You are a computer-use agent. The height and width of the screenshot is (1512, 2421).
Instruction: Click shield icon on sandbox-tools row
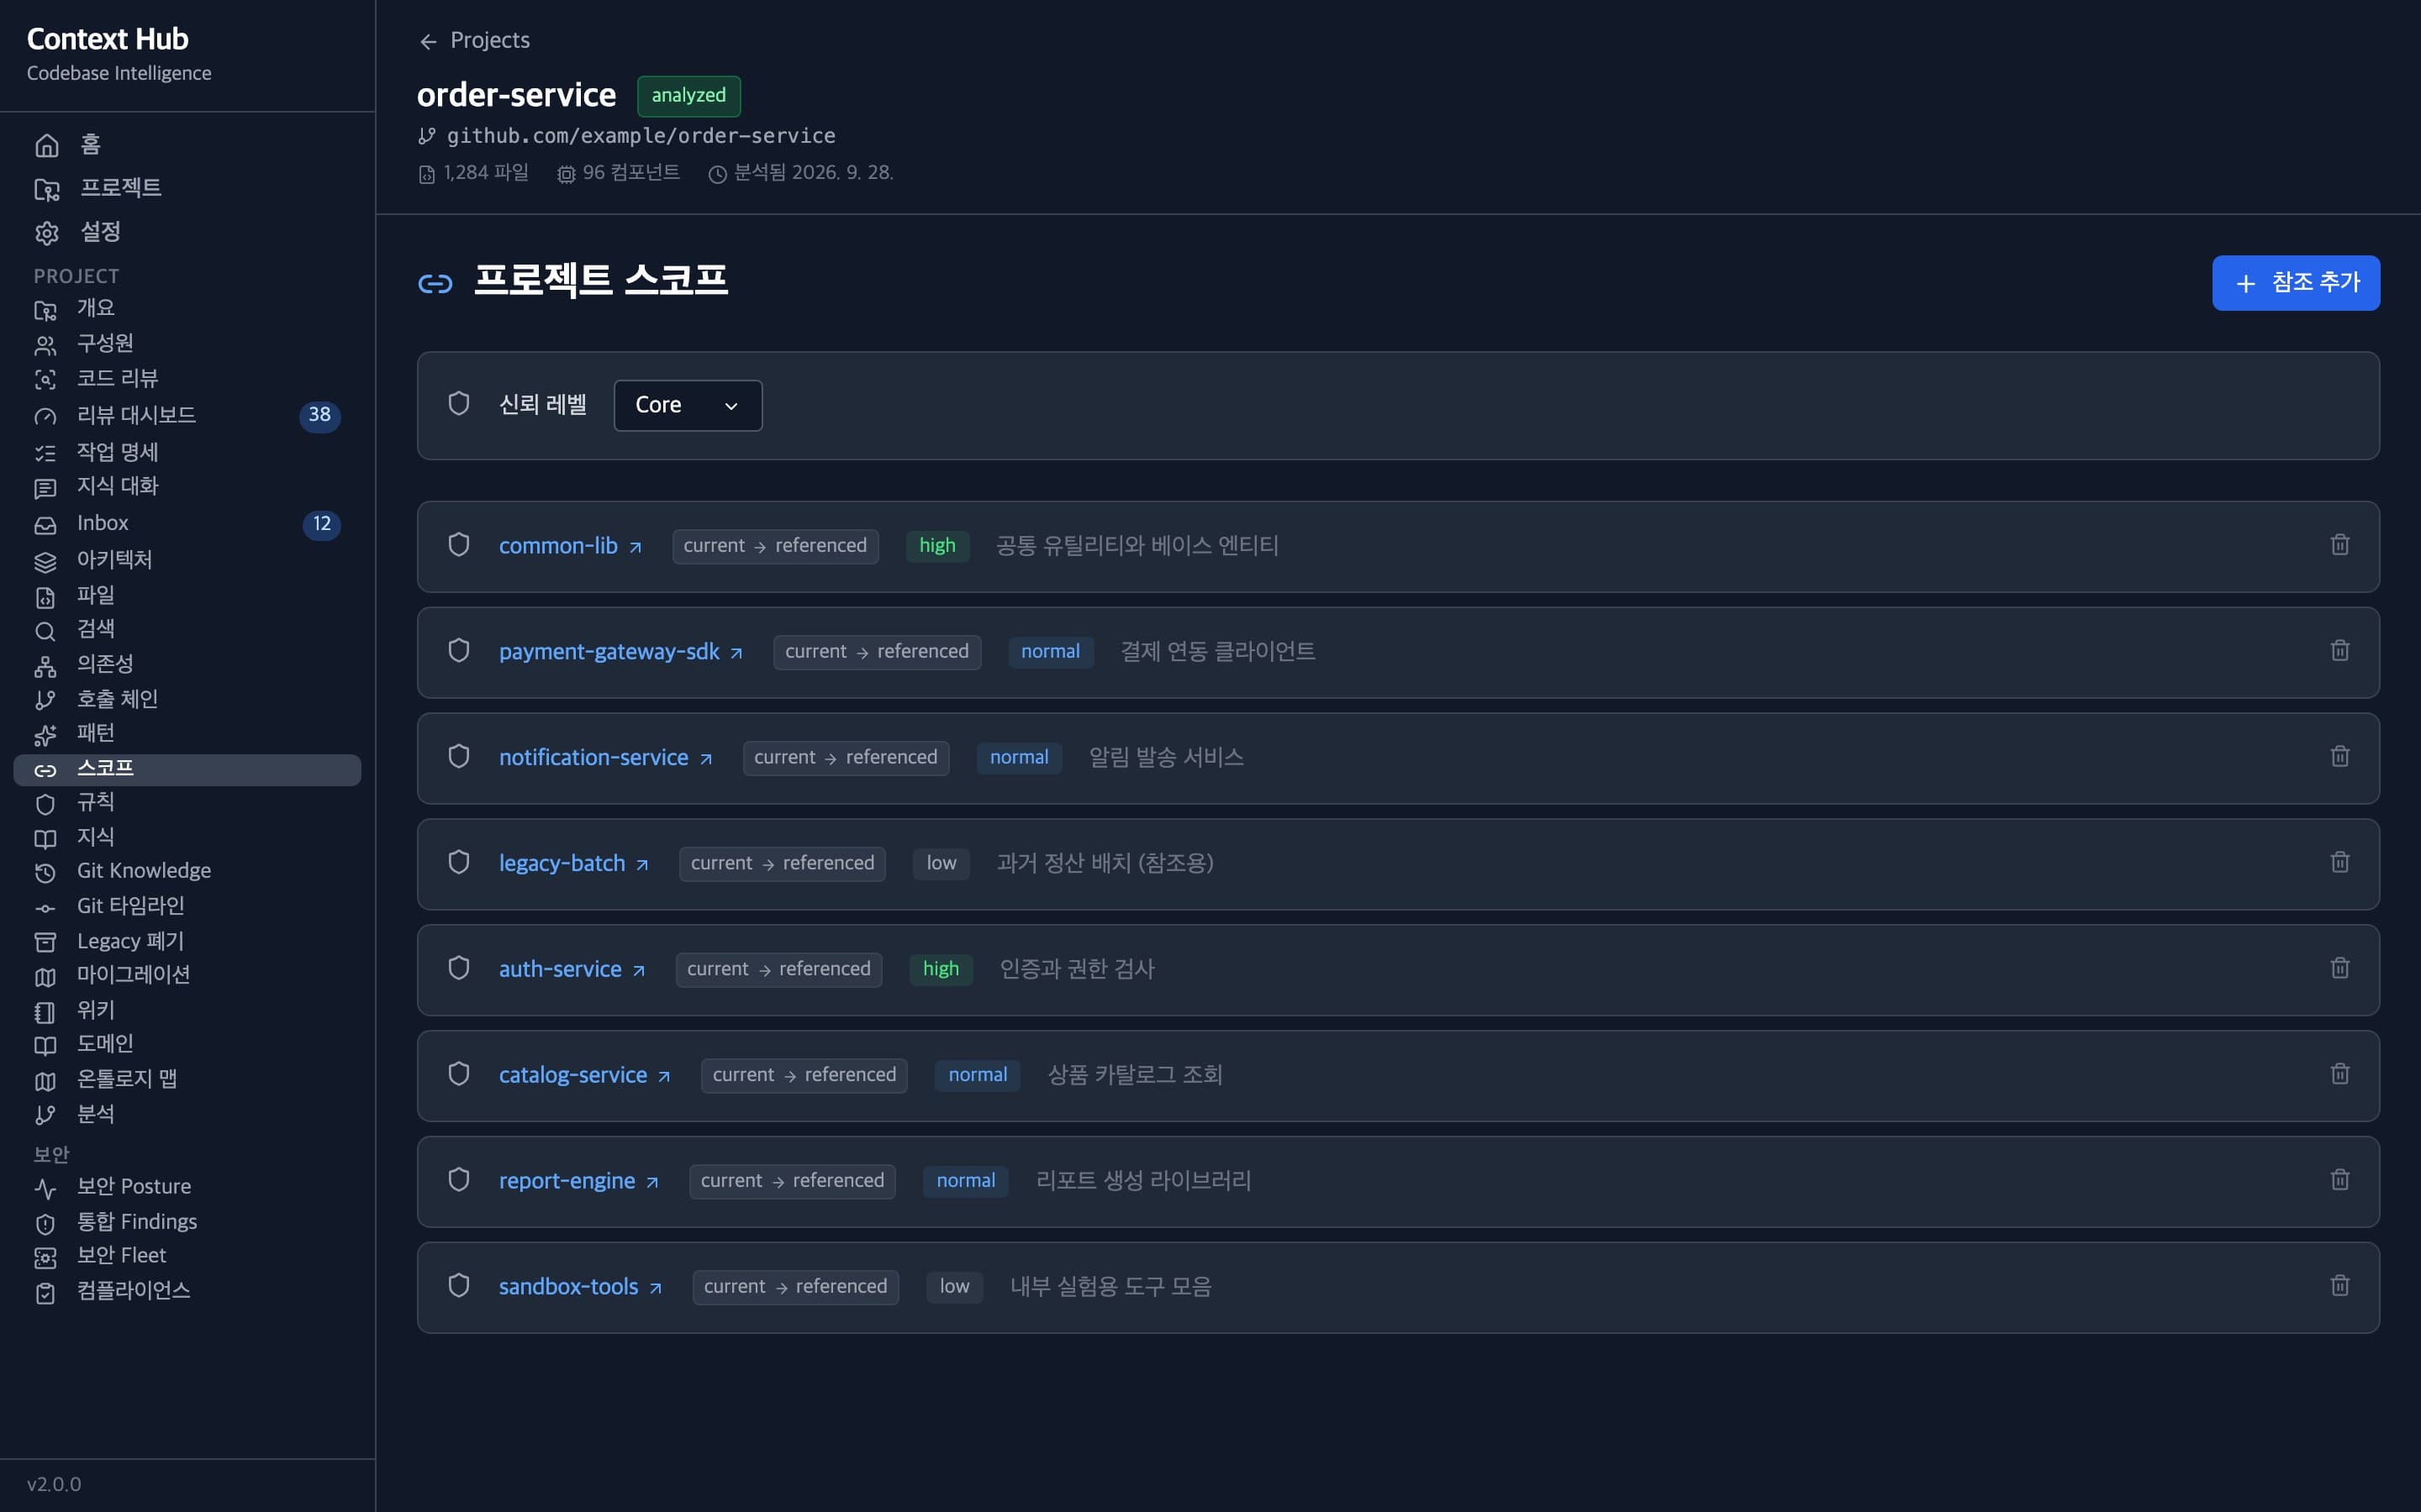pos(459,1287)
